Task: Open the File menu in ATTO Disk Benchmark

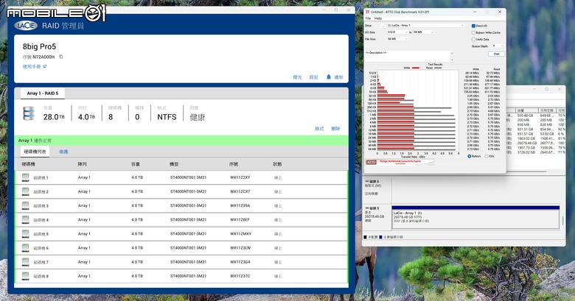Action: [x=368, y=18]
